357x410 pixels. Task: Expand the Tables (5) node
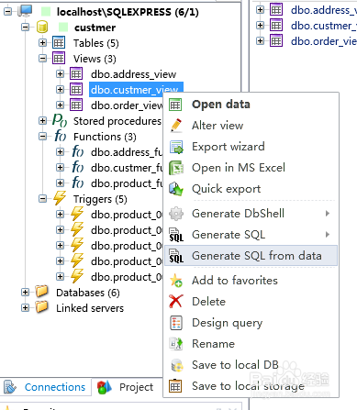click(43, 43)
